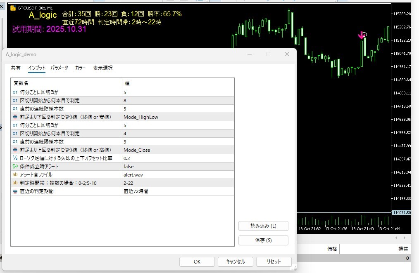Close the A_logic_demo dialog
Viewport: 419px width, 273px height.
pos(287,54)
